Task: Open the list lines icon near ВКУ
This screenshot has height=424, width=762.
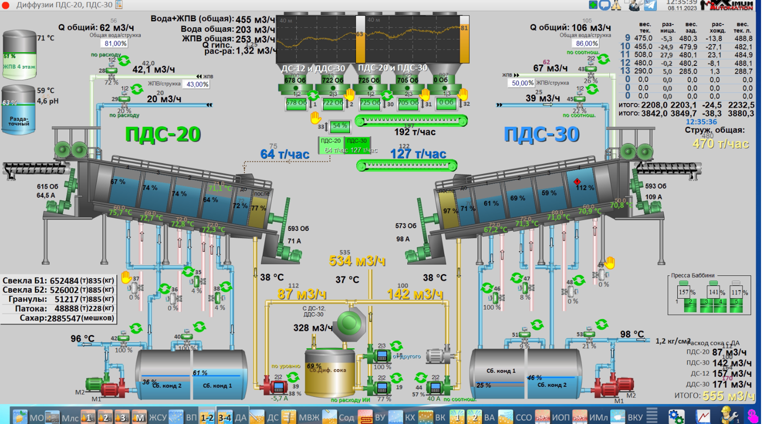Action: pos(652,415)
